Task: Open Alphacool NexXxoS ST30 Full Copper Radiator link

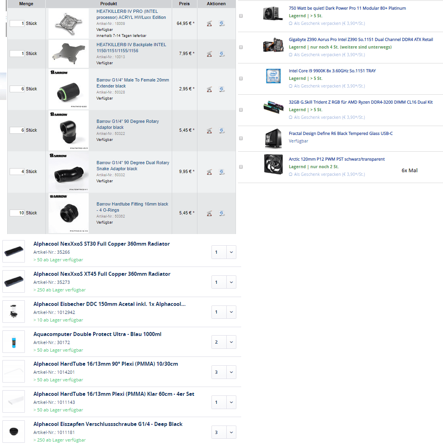Action: point(102,244)
